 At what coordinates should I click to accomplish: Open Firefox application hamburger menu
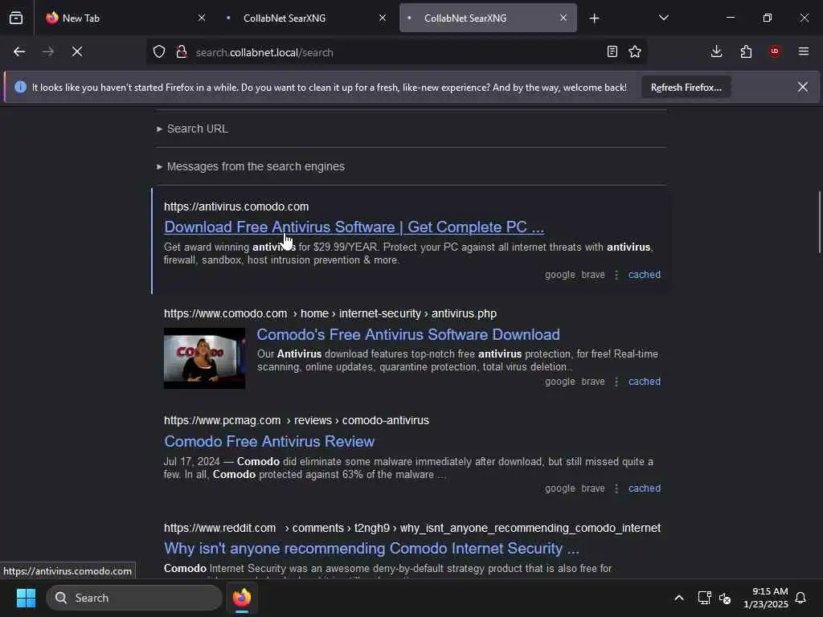pos(804,51)
